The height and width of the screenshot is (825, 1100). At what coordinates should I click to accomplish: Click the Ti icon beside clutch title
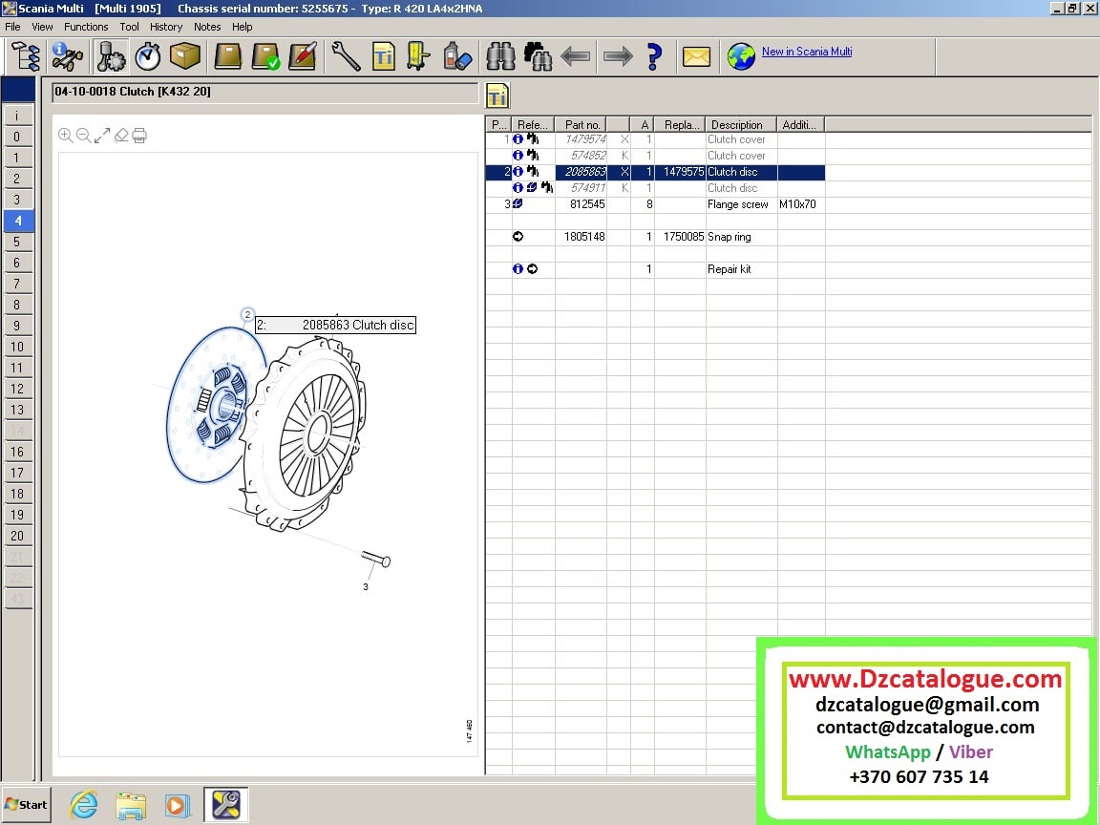pyautogui.click(x=497, y=95)
